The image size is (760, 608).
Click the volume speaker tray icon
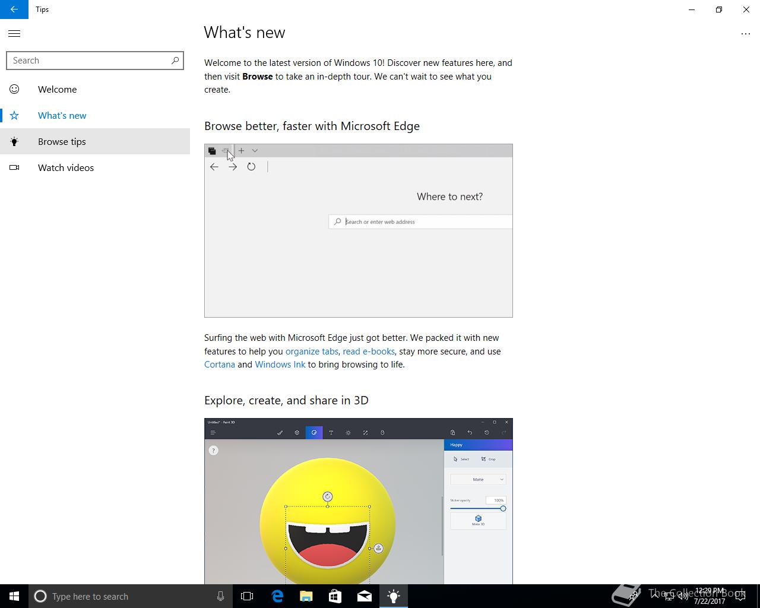click(683, 596)
